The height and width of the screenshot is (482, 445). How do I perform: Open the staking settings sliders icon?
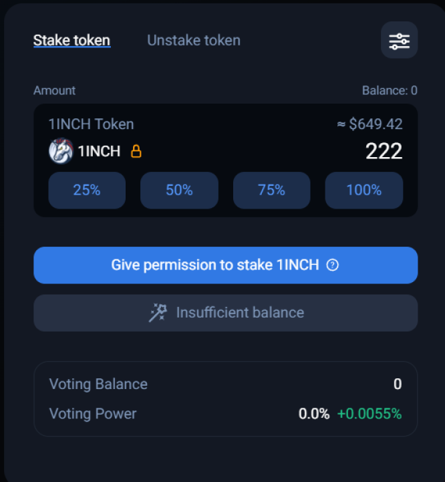coord(399,40)
